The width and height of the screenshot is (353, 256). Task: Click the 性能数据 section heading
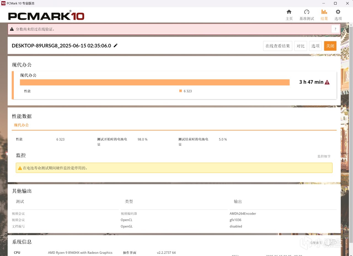pos(22,116)
